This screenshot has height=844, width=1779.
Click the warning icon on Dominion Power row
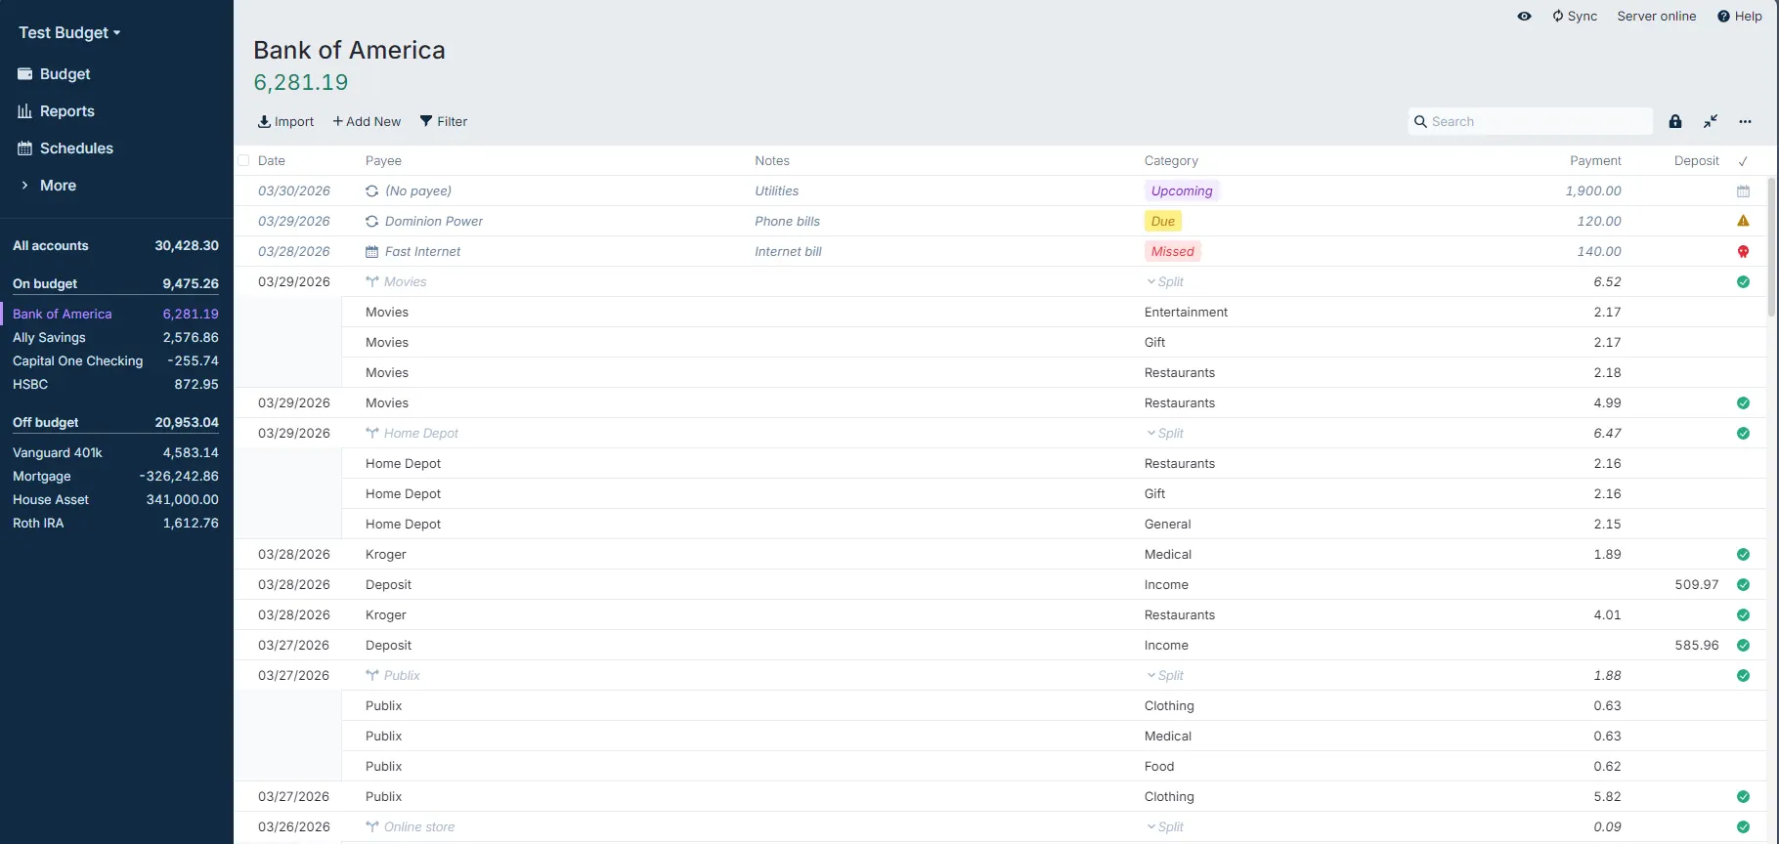pyautogui.click(x=1743, y=221)
